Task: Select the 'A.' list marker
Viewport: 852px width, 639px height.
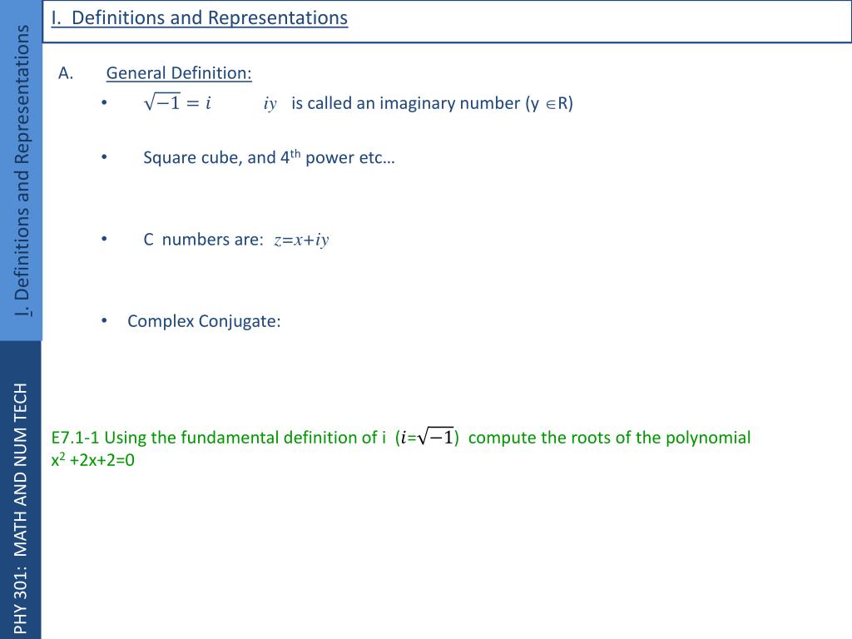Action: pyautogui.click(x=66, y=73)
